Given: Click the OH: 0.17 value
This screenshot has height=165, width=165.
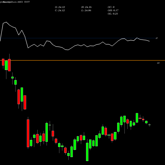Looking at the screenshot, I should click(113, 11).
